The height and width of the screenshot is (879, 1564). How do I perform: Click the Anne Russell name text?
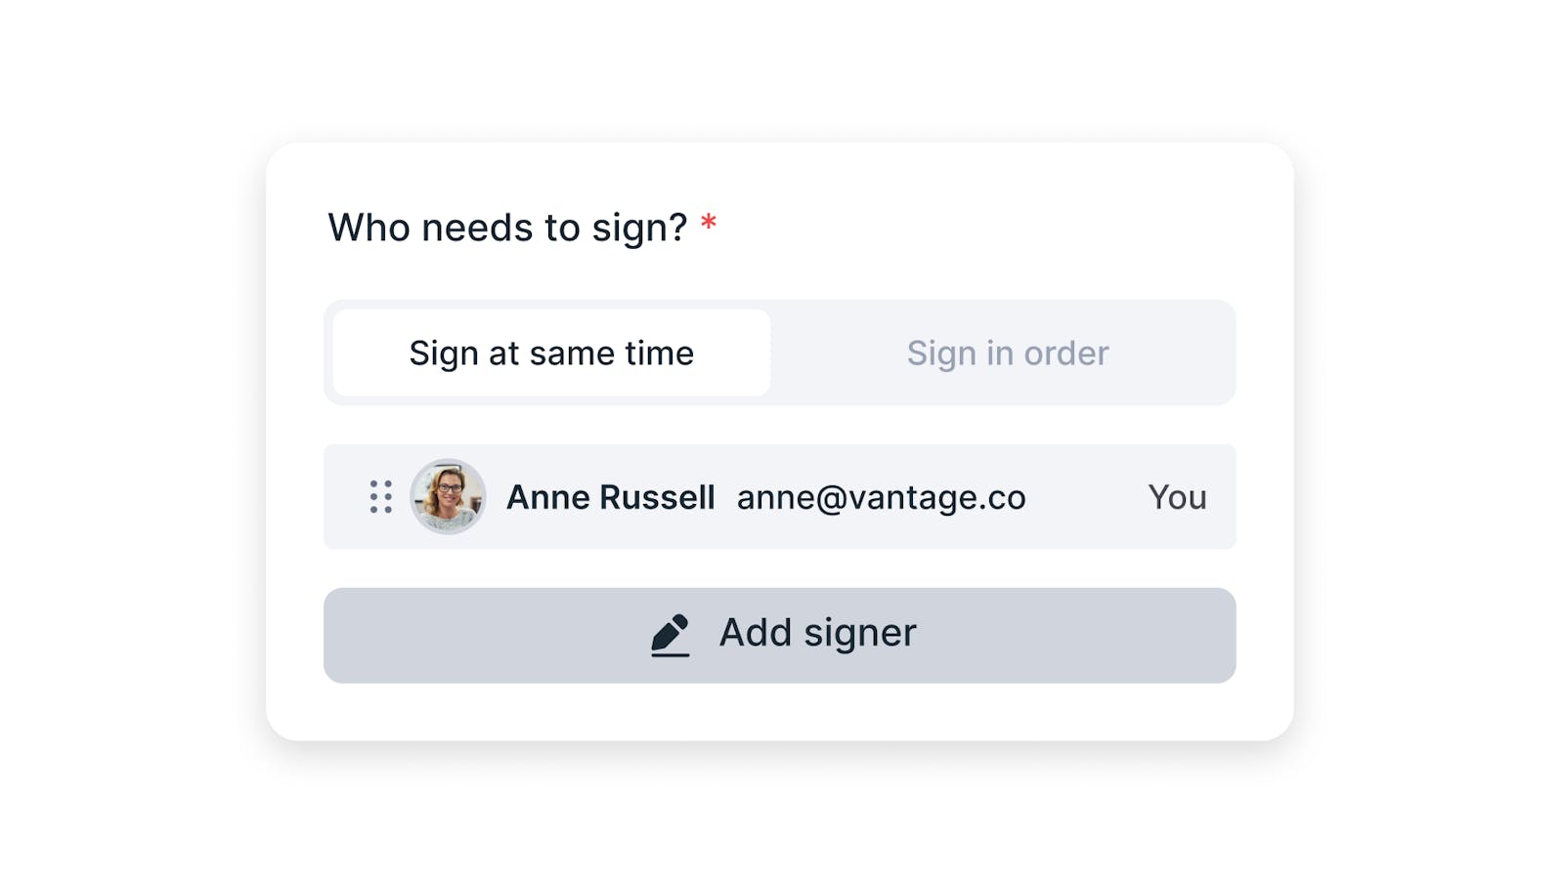point(610,497)
